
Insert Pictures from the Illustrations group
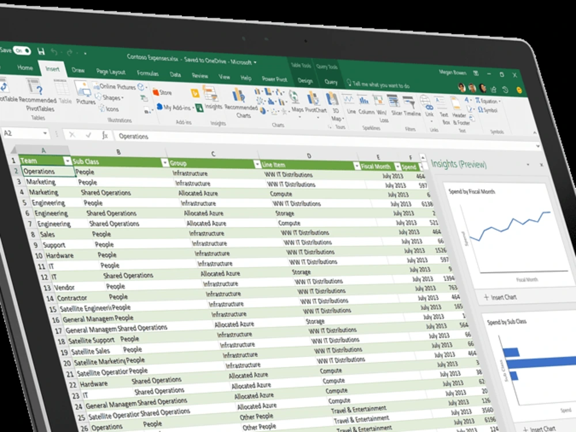pyautogui.click(x=84, y=94)
